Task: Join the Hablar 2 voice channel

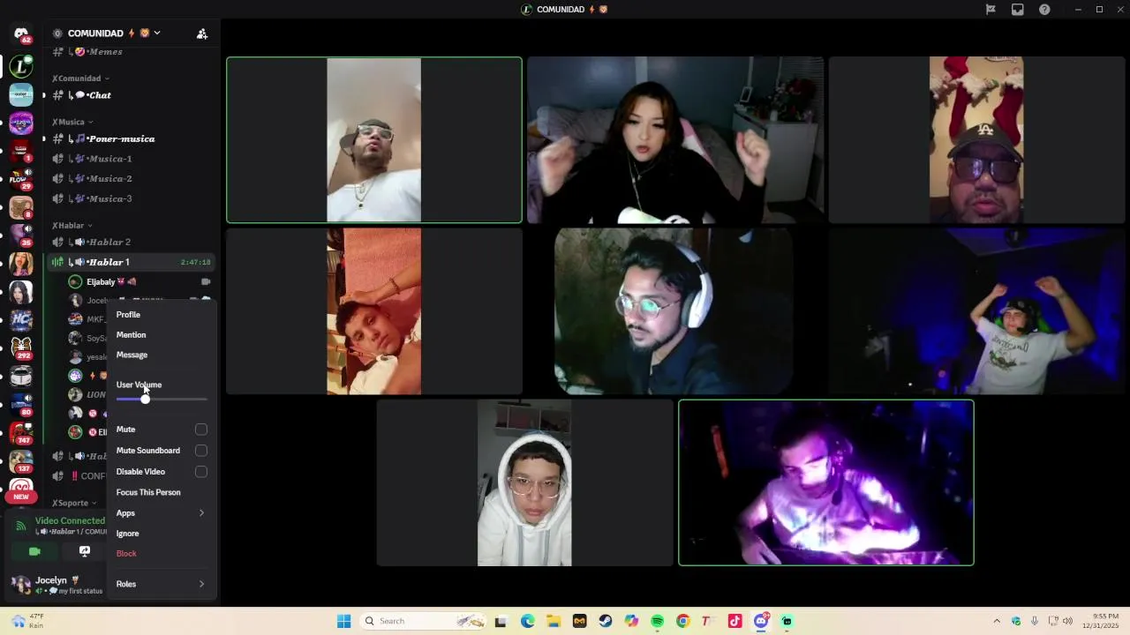Action: tap(131, 243)
